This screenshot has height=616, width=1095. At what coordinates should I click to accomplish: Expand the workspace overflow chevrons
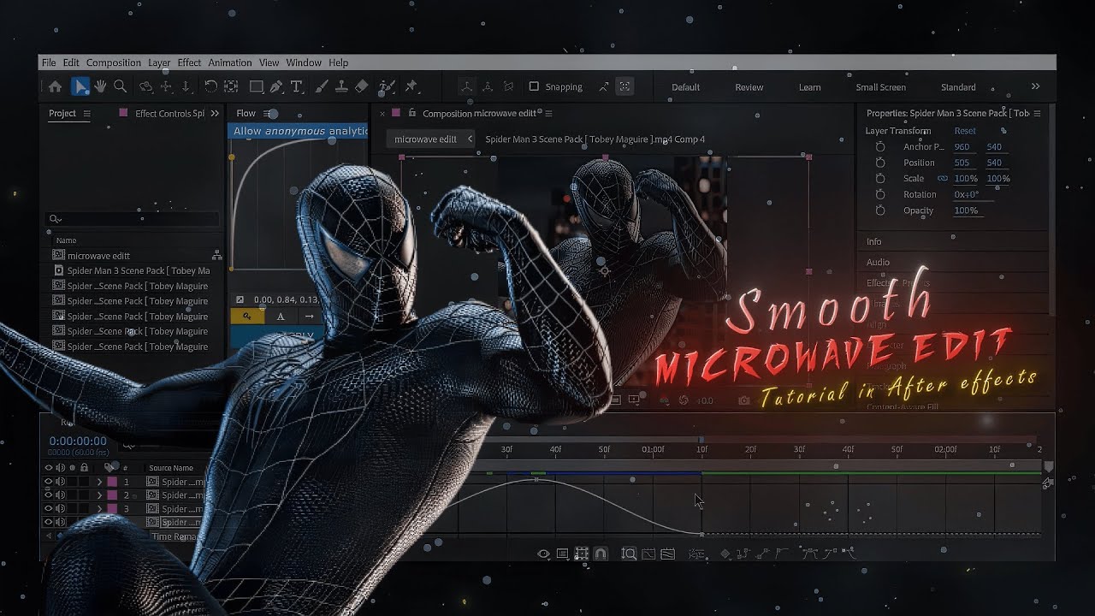point(1035,86)
